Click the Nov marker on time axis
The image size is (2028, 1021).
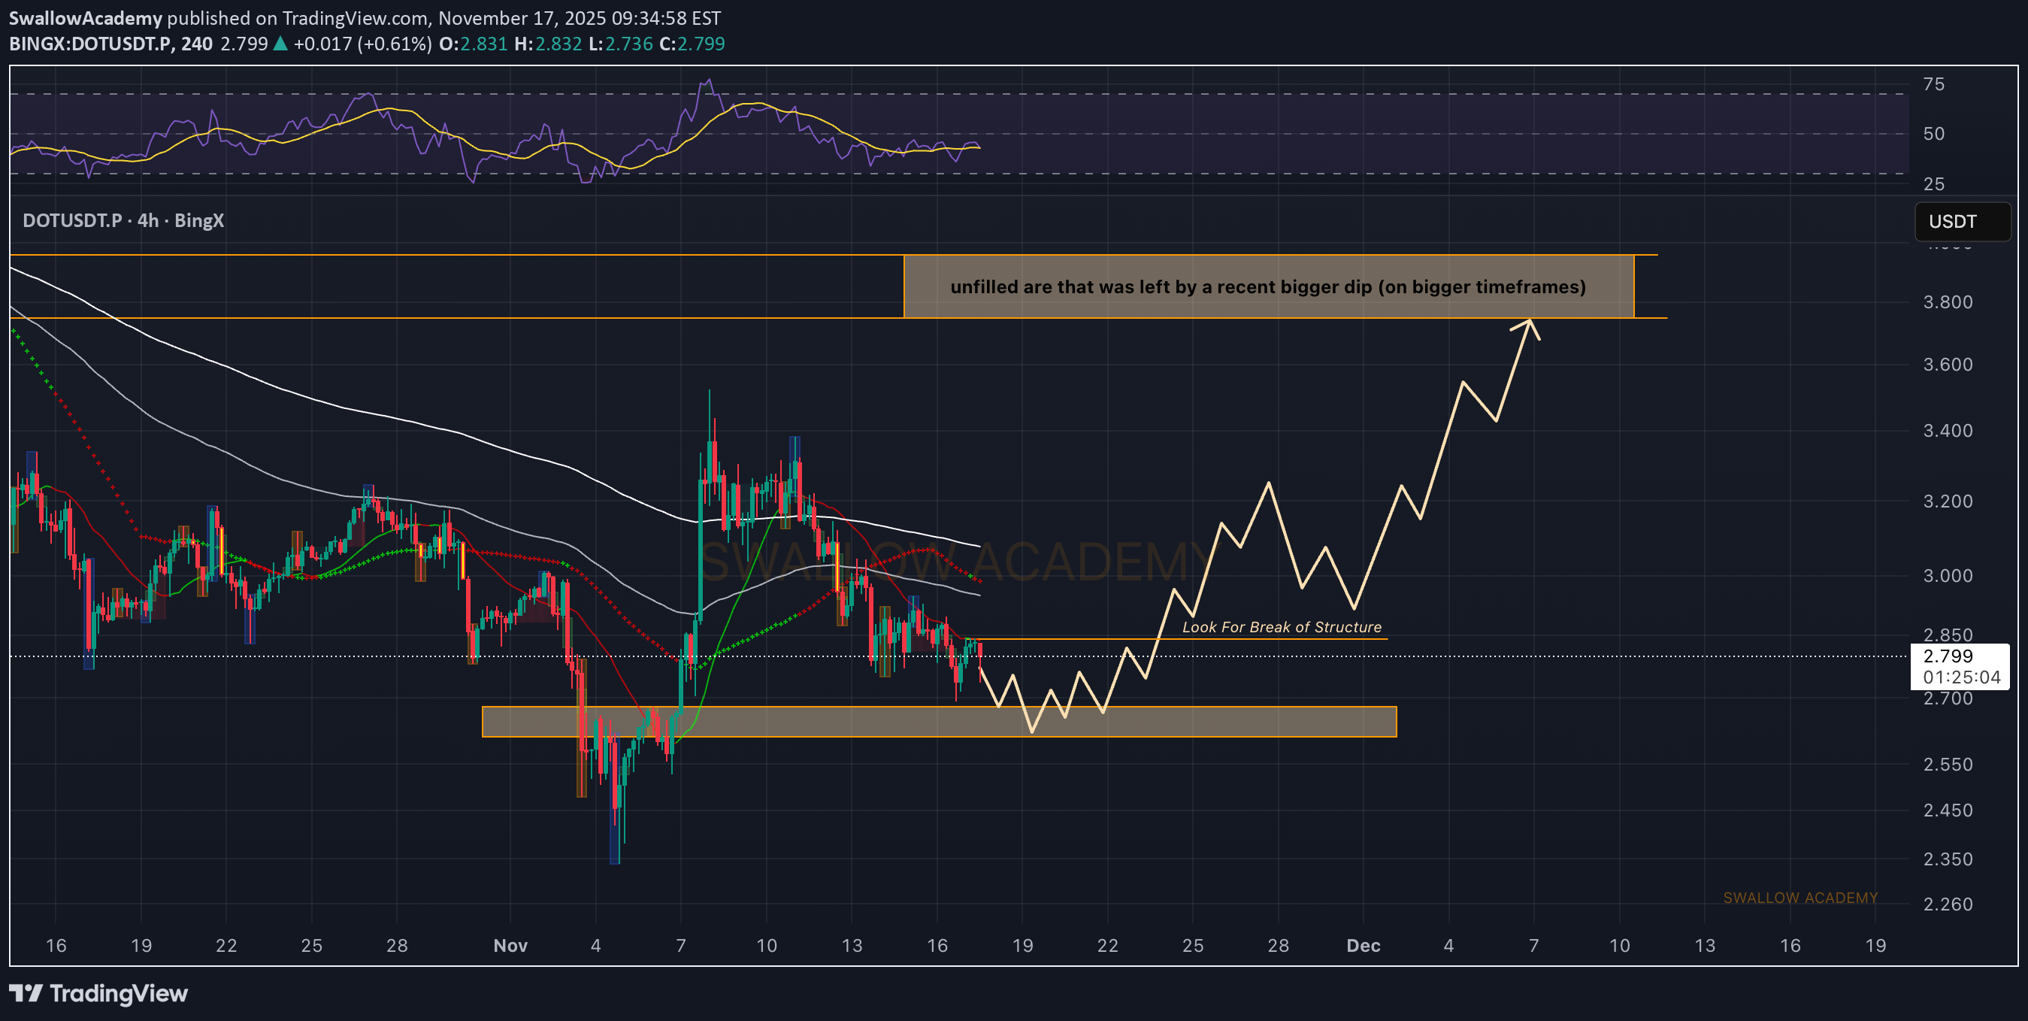point(510,945)
